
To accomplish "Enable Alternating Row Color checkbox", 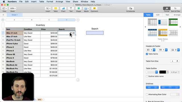I will point(147,94).
